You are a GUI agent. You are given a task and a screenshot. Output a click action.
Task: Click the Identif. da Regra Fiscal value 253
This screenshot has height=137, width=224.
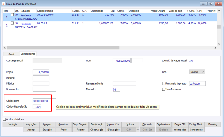pyautogui.click(x=191, y=60)
